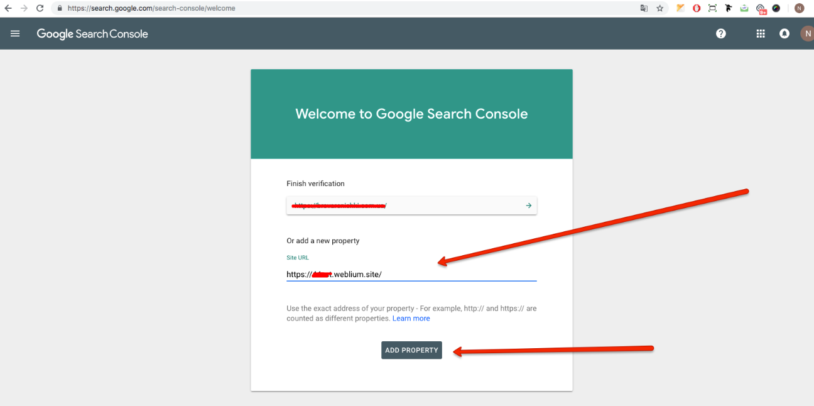Click the 'Or add a new property' text
This screenshot has width=814, height=406.
323,241
